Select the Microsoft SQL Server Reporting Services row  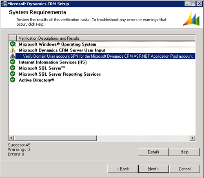(x=105, y=74)
